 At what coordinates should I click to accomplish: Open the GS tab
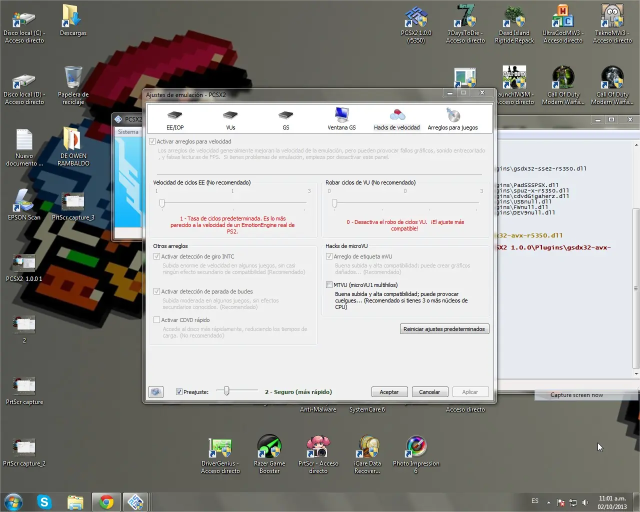pos(285,119)
